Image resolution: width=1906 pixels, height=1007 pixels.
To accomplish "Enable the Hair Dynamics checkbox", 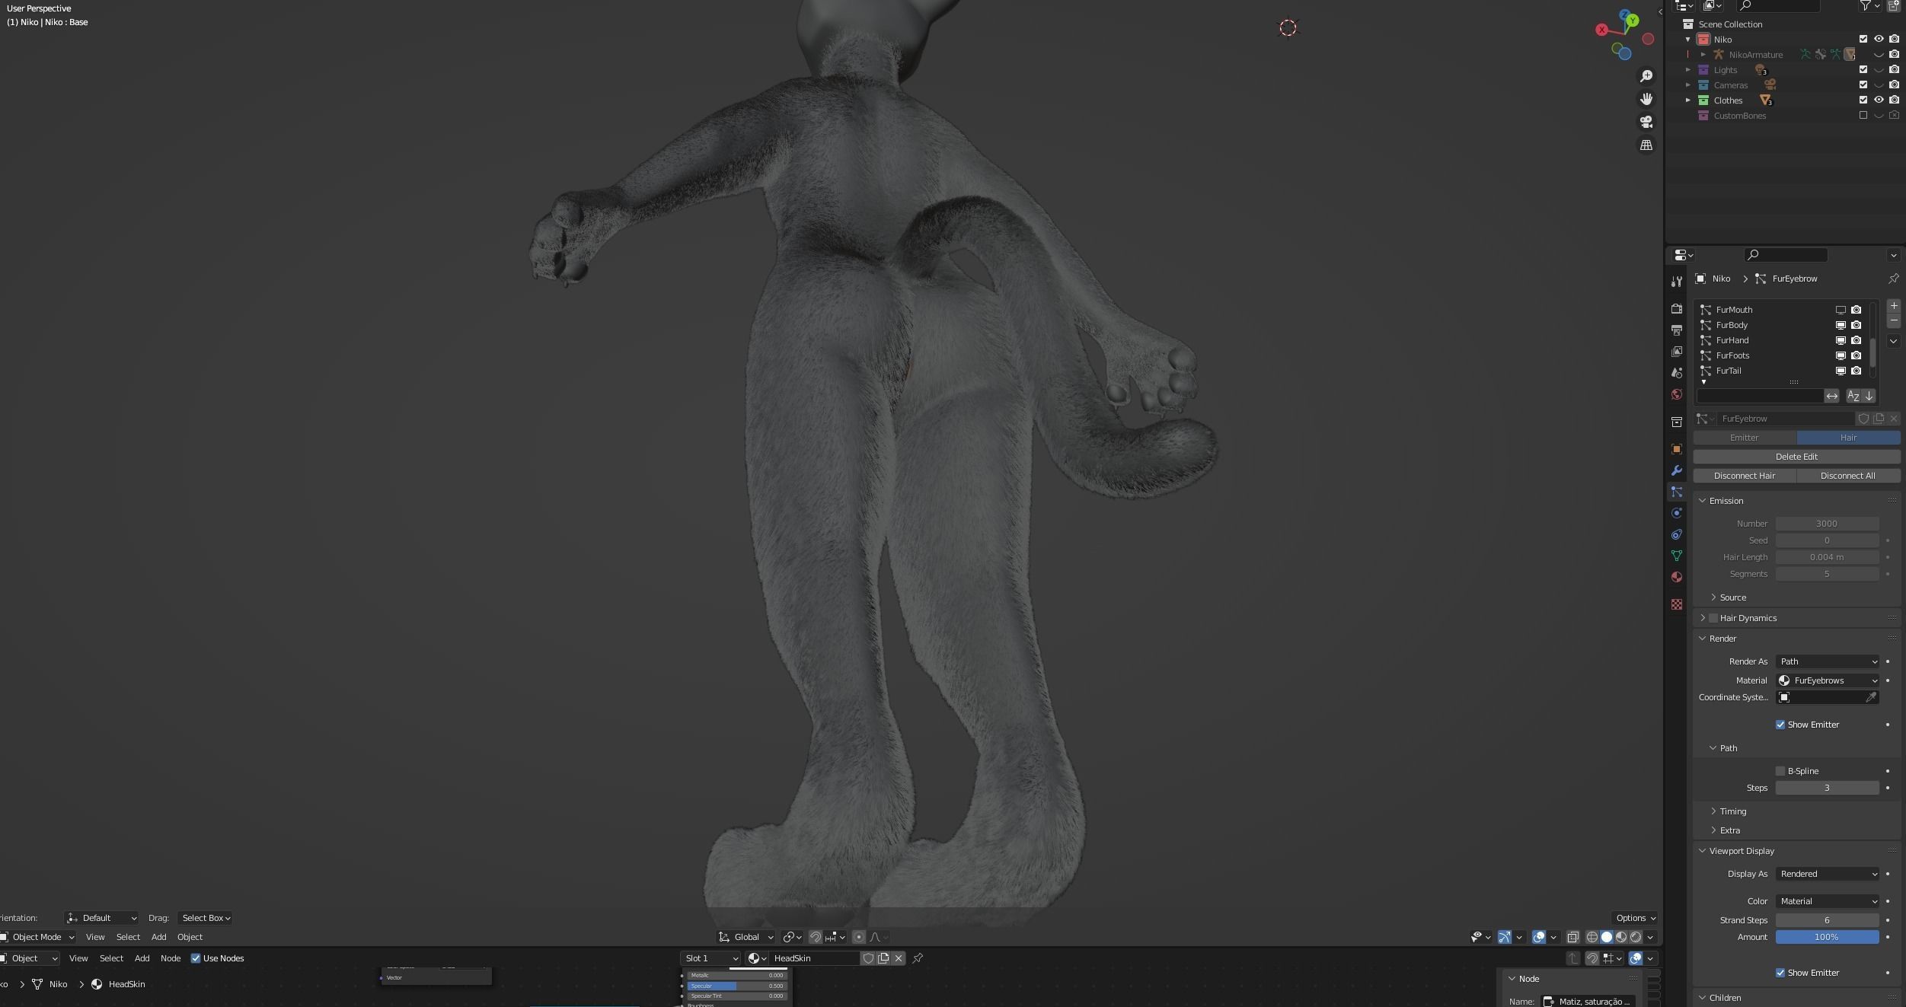I will coord(1713,618).
